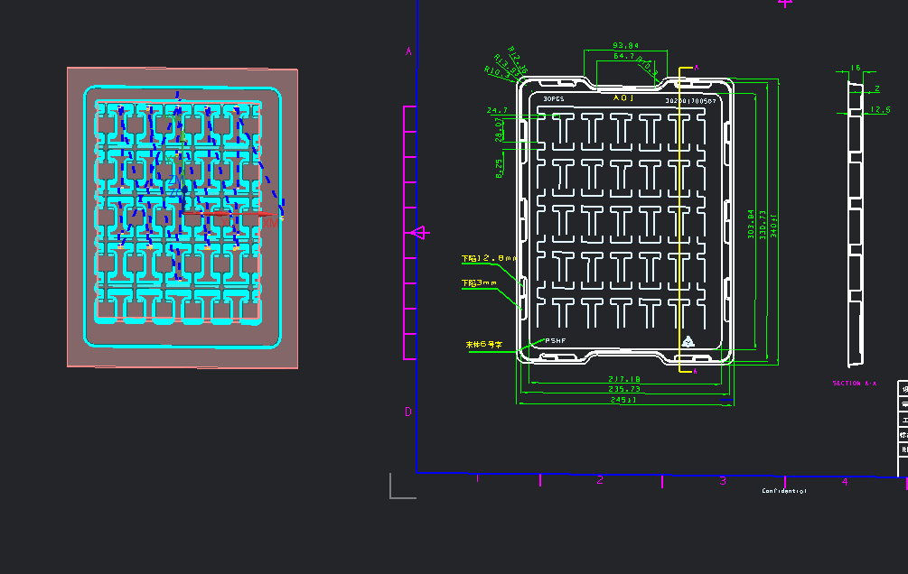Click the SECTION A-A label

click(854, 384)
